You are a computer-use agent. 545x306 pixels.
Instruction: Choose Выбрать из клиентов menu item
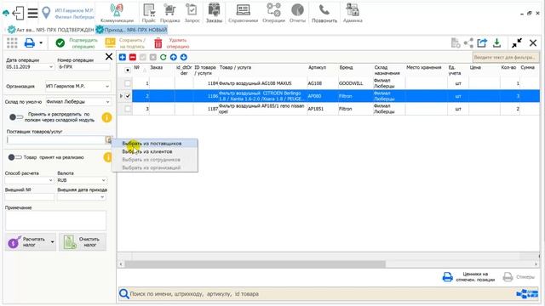point(155,151)
